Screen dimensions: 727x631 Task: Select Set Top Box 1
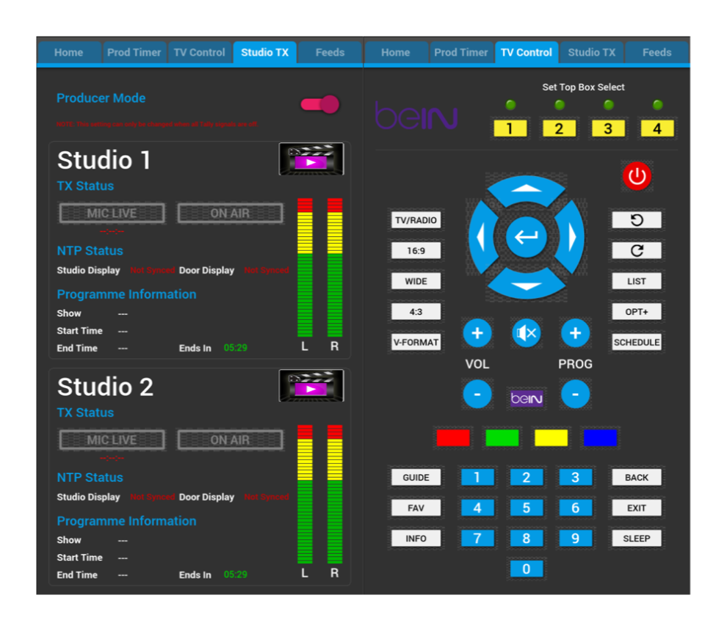point(510,128)
